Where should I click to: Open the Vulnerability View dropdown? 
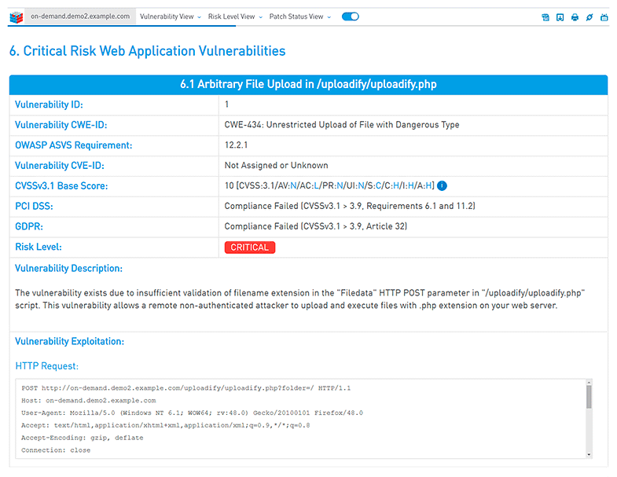coord(169,17)
